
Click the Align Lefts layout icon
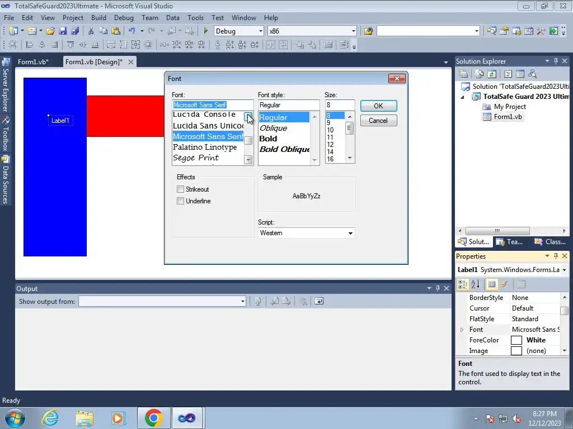click(x=30, y=45)
